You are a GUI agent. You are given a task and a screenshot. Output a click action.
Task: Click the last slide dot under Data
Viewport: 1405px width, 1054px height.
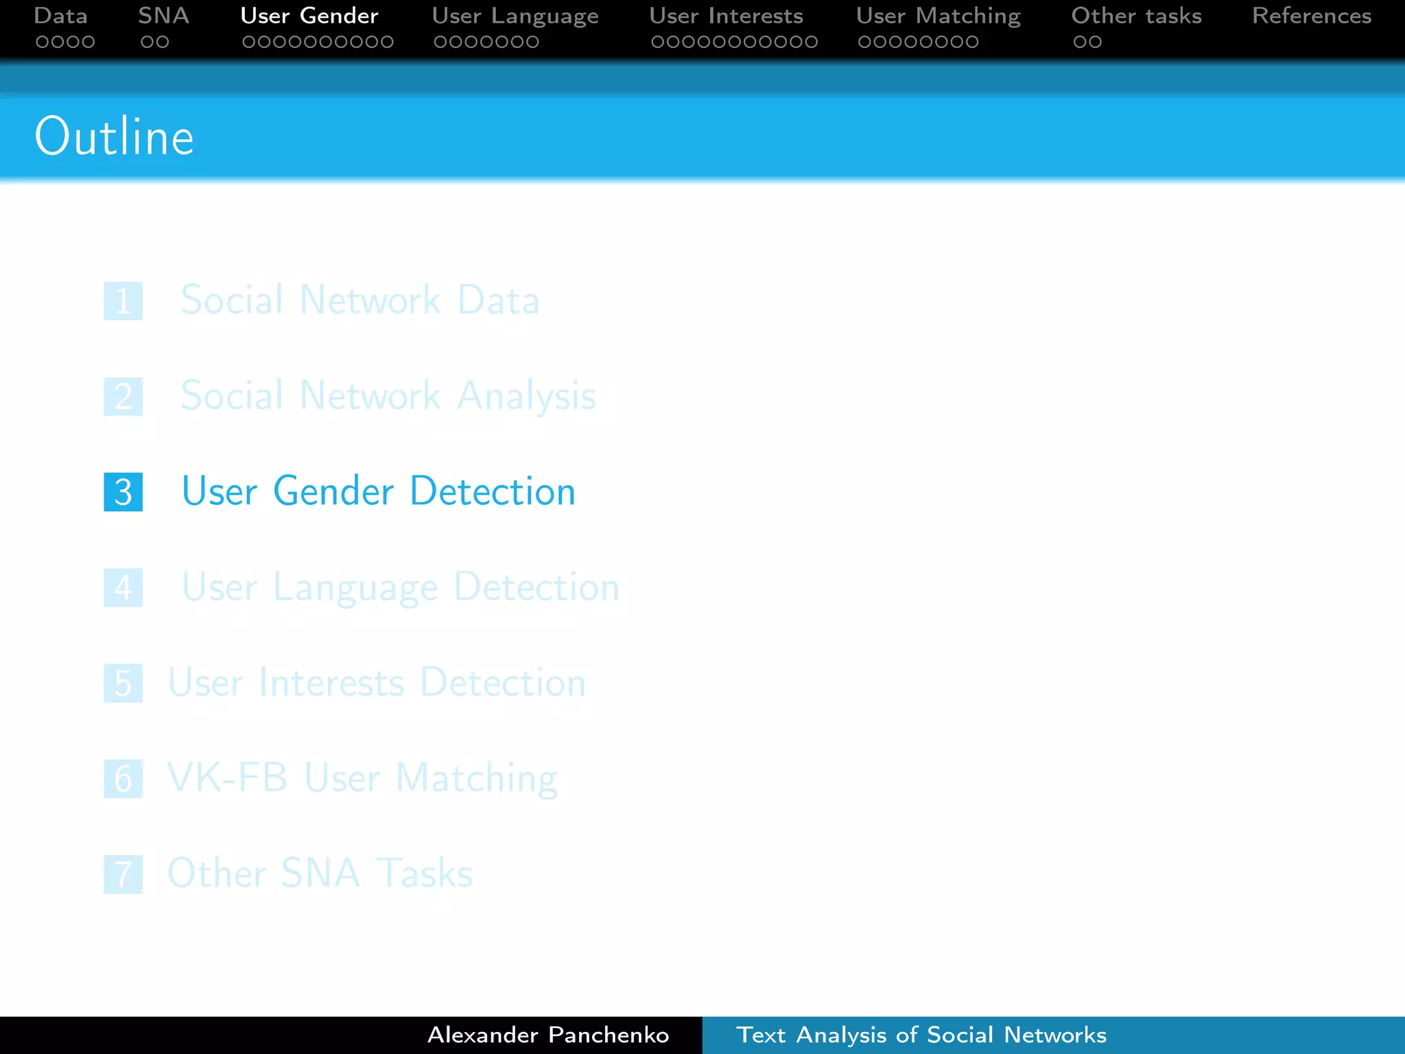88,42
